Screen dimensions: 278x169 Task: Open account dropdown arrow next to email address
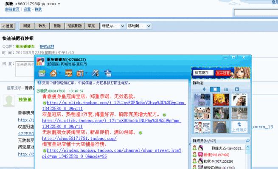tap(59, 4)
